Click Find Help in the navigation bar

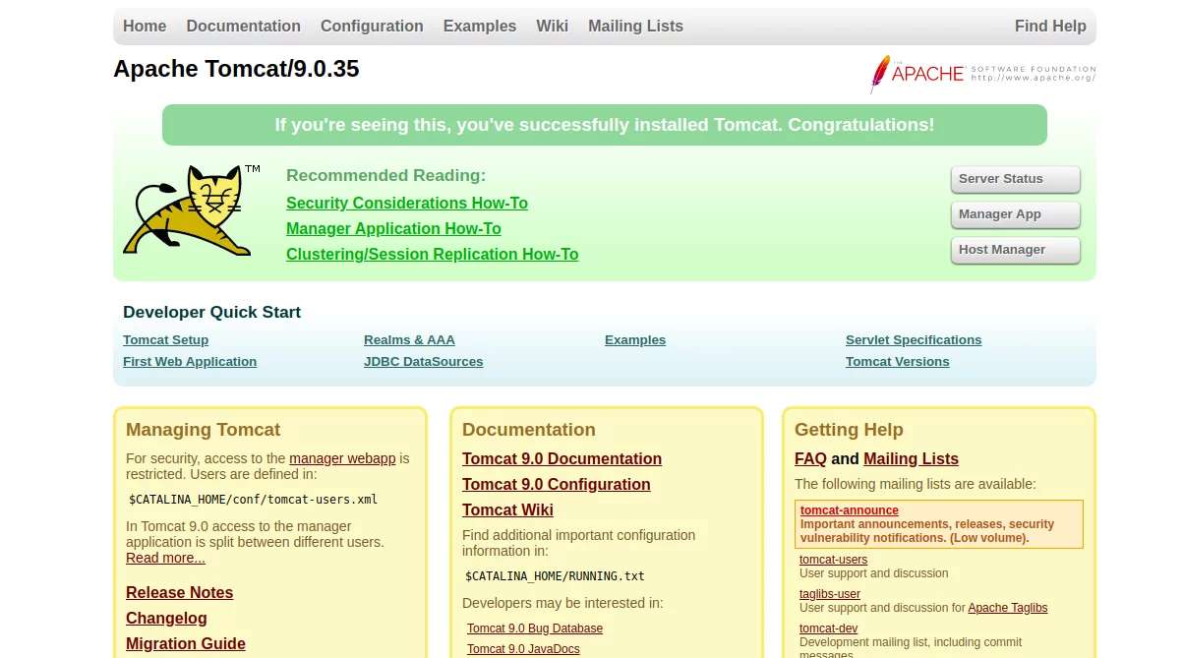(x=1050, y=27)
